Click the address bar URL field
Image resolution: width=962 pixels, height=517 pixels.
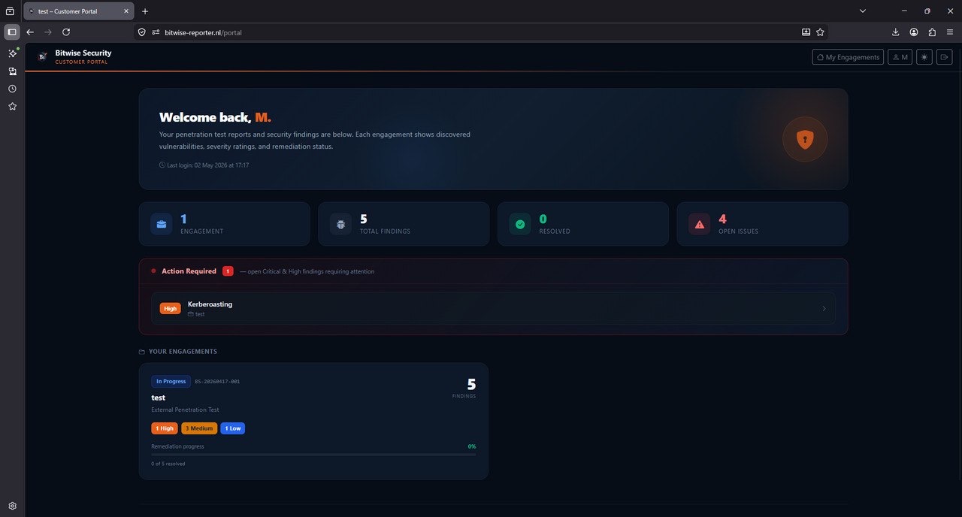coord(481,32)
